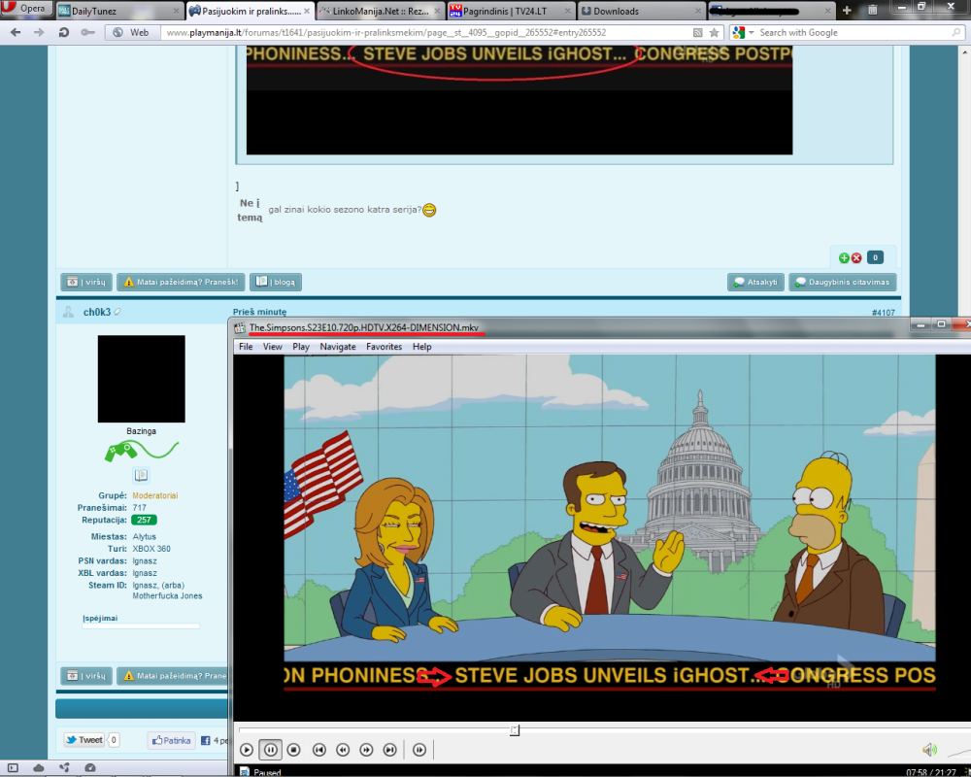Viewport: 971px width, 777px height.
Task: Click the search magnifier icon
Action: click(x=956, y=32)
